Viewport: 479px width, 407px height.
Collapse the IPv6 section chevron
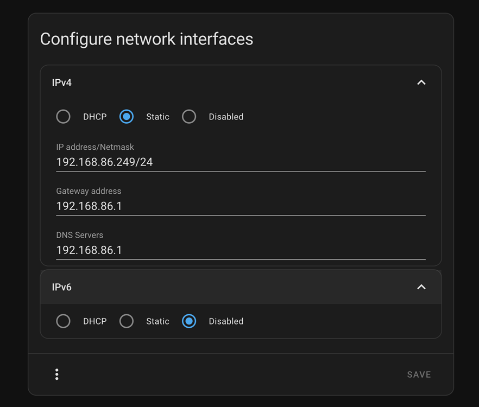(421, 287)
